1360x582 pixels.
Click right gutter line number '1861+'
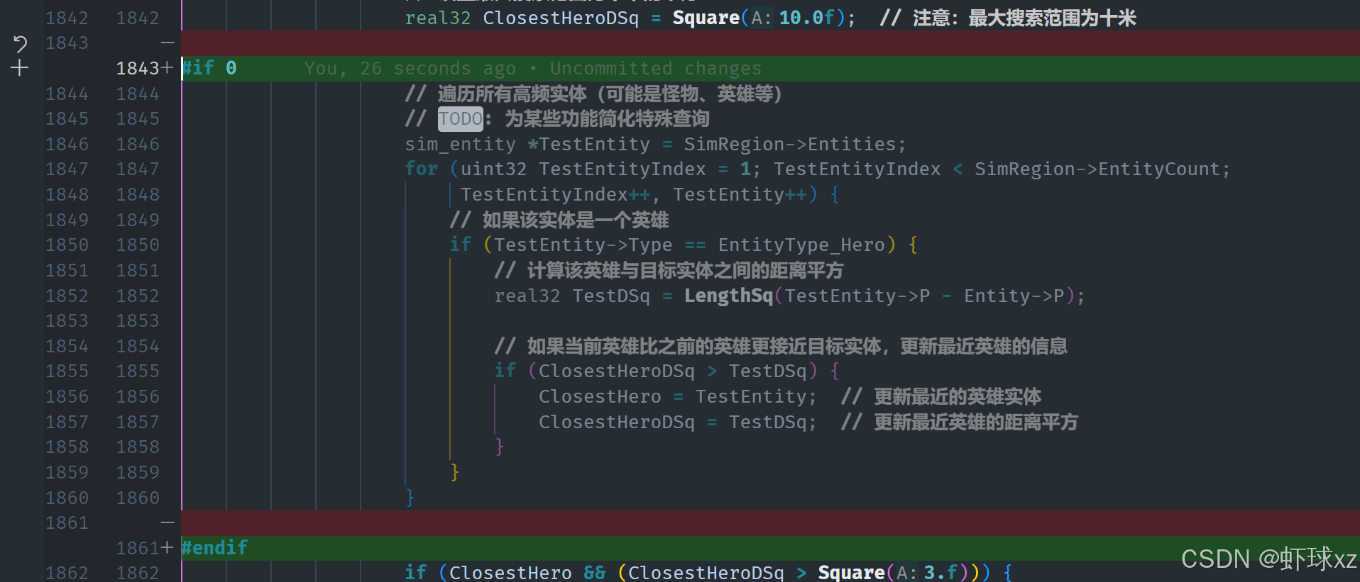coord(144,548)
